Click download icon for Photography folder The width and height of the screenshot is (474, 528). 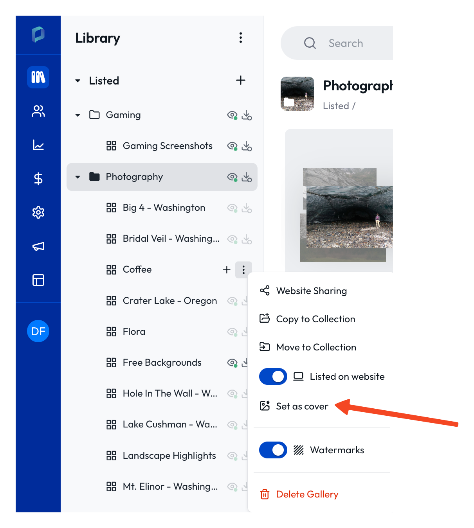(x=247, y=177)
